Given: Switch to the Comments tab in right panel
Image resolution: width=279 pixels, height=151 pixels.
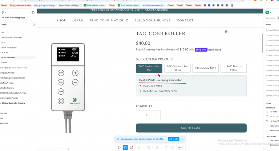Looking at the screenshot, I should click(x=270, y=18).
